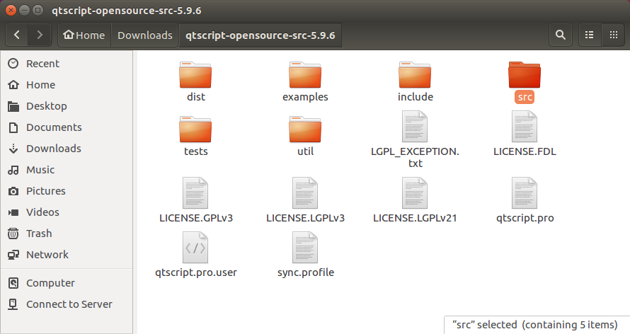Go forward with the right arrow
The image size is (630, 334).
point(40,35)
